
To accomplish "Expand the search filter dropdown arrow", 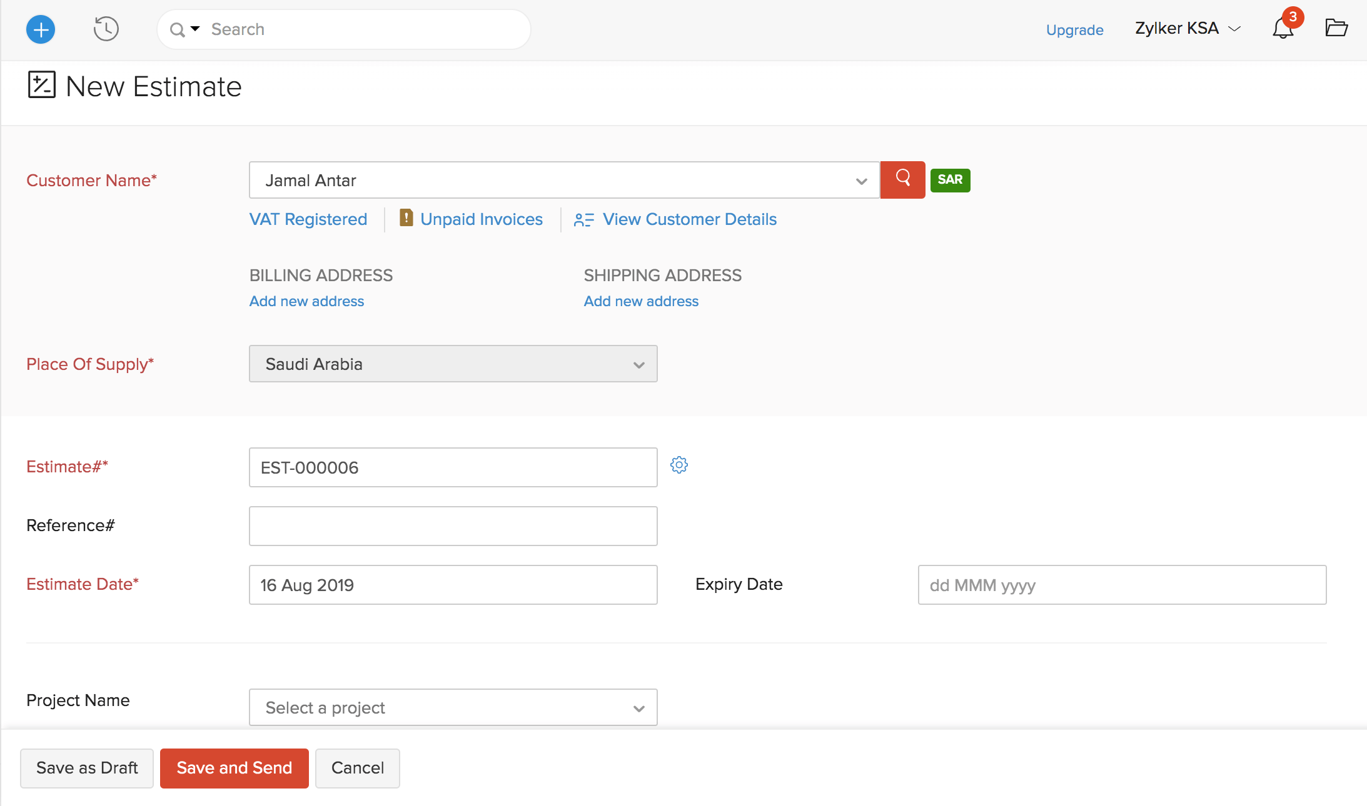I will (195, 29).
